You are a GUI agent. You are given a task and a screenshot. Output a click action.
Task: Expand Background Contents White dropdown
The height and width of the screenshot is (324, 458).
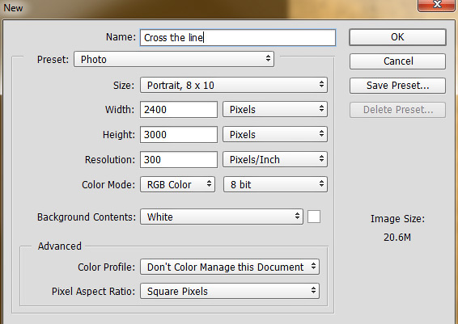pyautogui.click(x=222, y=217)
